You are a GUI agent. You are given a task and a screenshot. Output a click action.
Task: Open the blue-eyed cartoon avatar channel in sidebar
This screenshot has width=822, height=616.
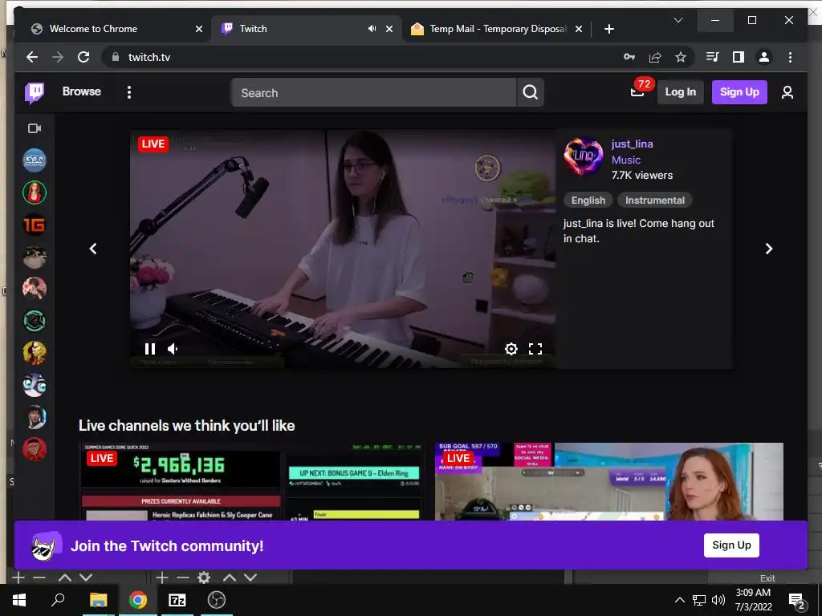[x=35, y=385]
